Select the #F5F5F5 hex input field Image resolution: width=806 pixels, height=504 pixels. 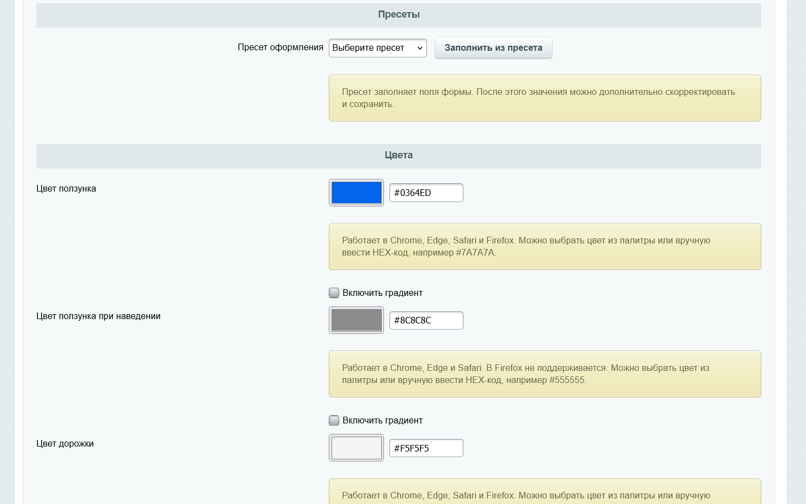(426, 448)
